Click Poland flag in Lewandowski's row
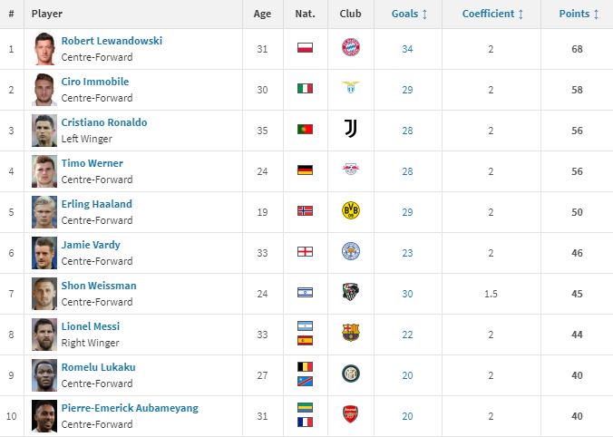Image resolution: width=613 pixels, height=437 pixels. [305, 48]
